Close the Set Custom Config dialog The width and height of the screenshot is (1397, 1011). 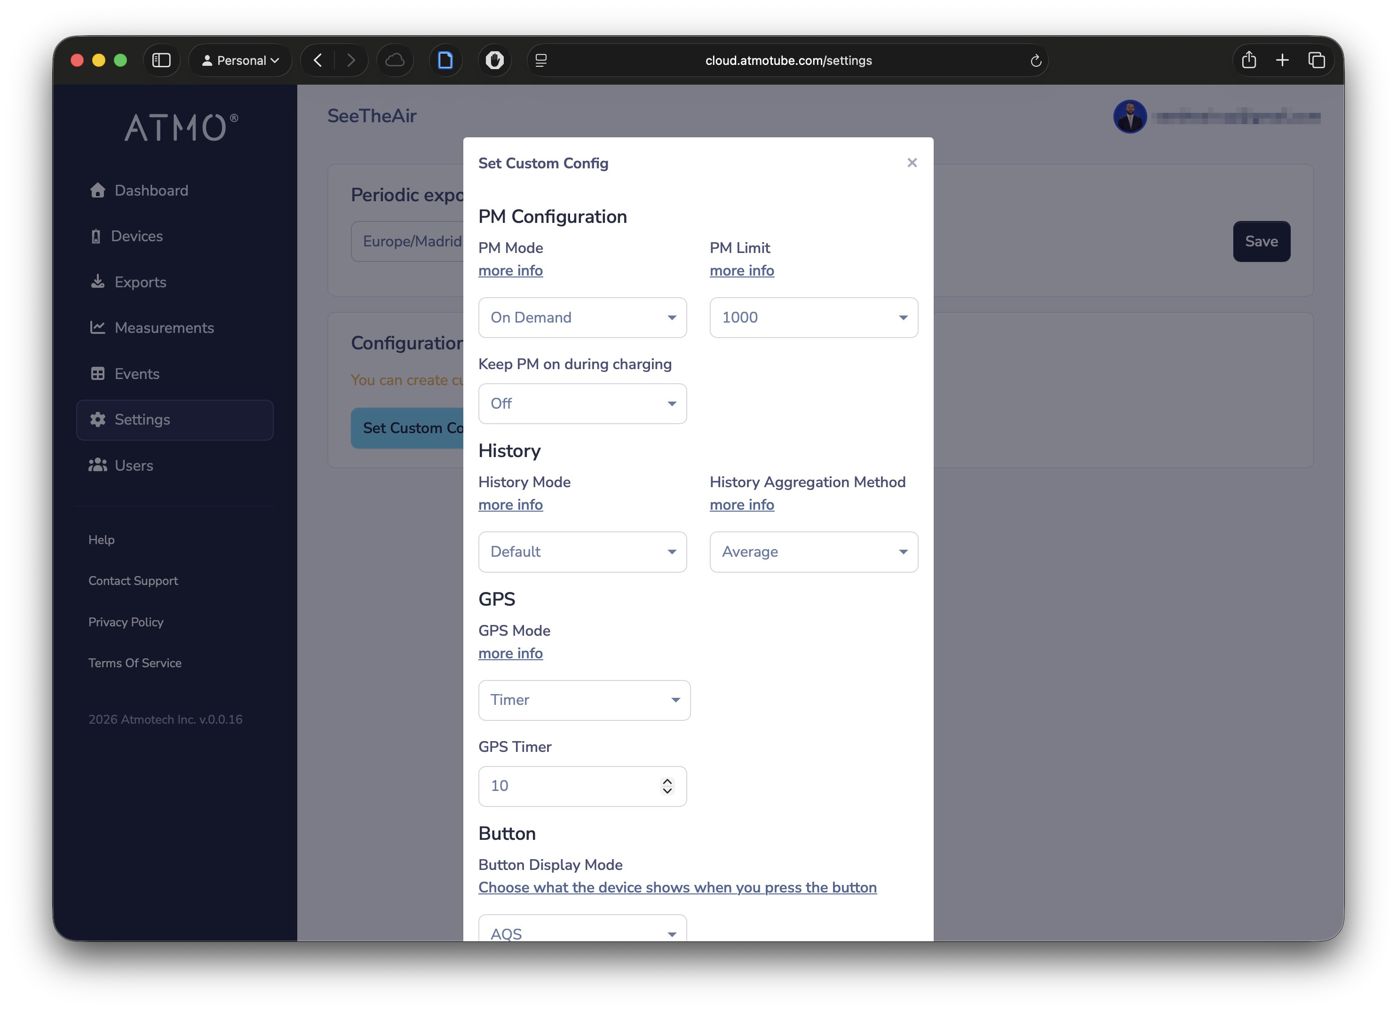click(912, 163)
